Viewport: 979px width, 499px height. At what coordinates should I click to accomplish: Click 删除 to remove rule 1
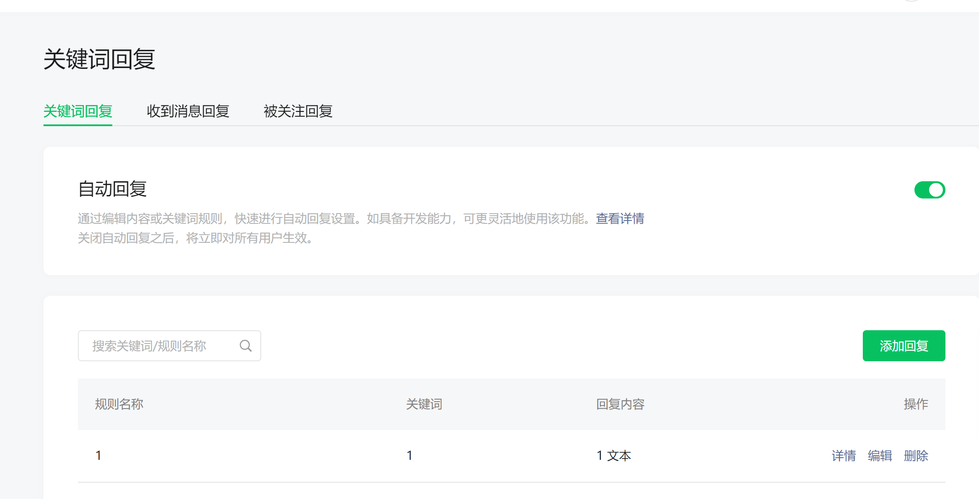(916, 456)
